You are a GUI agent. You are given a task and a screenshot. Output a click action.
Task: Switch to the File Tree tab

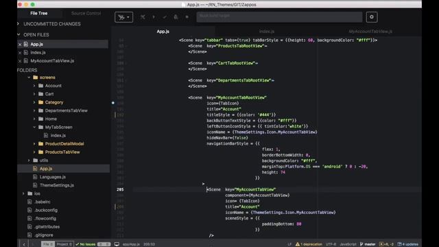pos(39,13)
